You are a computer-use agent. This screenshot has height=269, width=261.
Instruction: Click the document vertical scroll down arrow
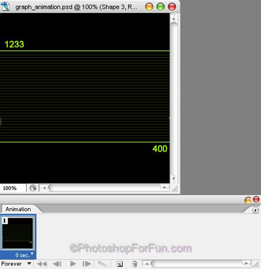click(x=174, y=179)
